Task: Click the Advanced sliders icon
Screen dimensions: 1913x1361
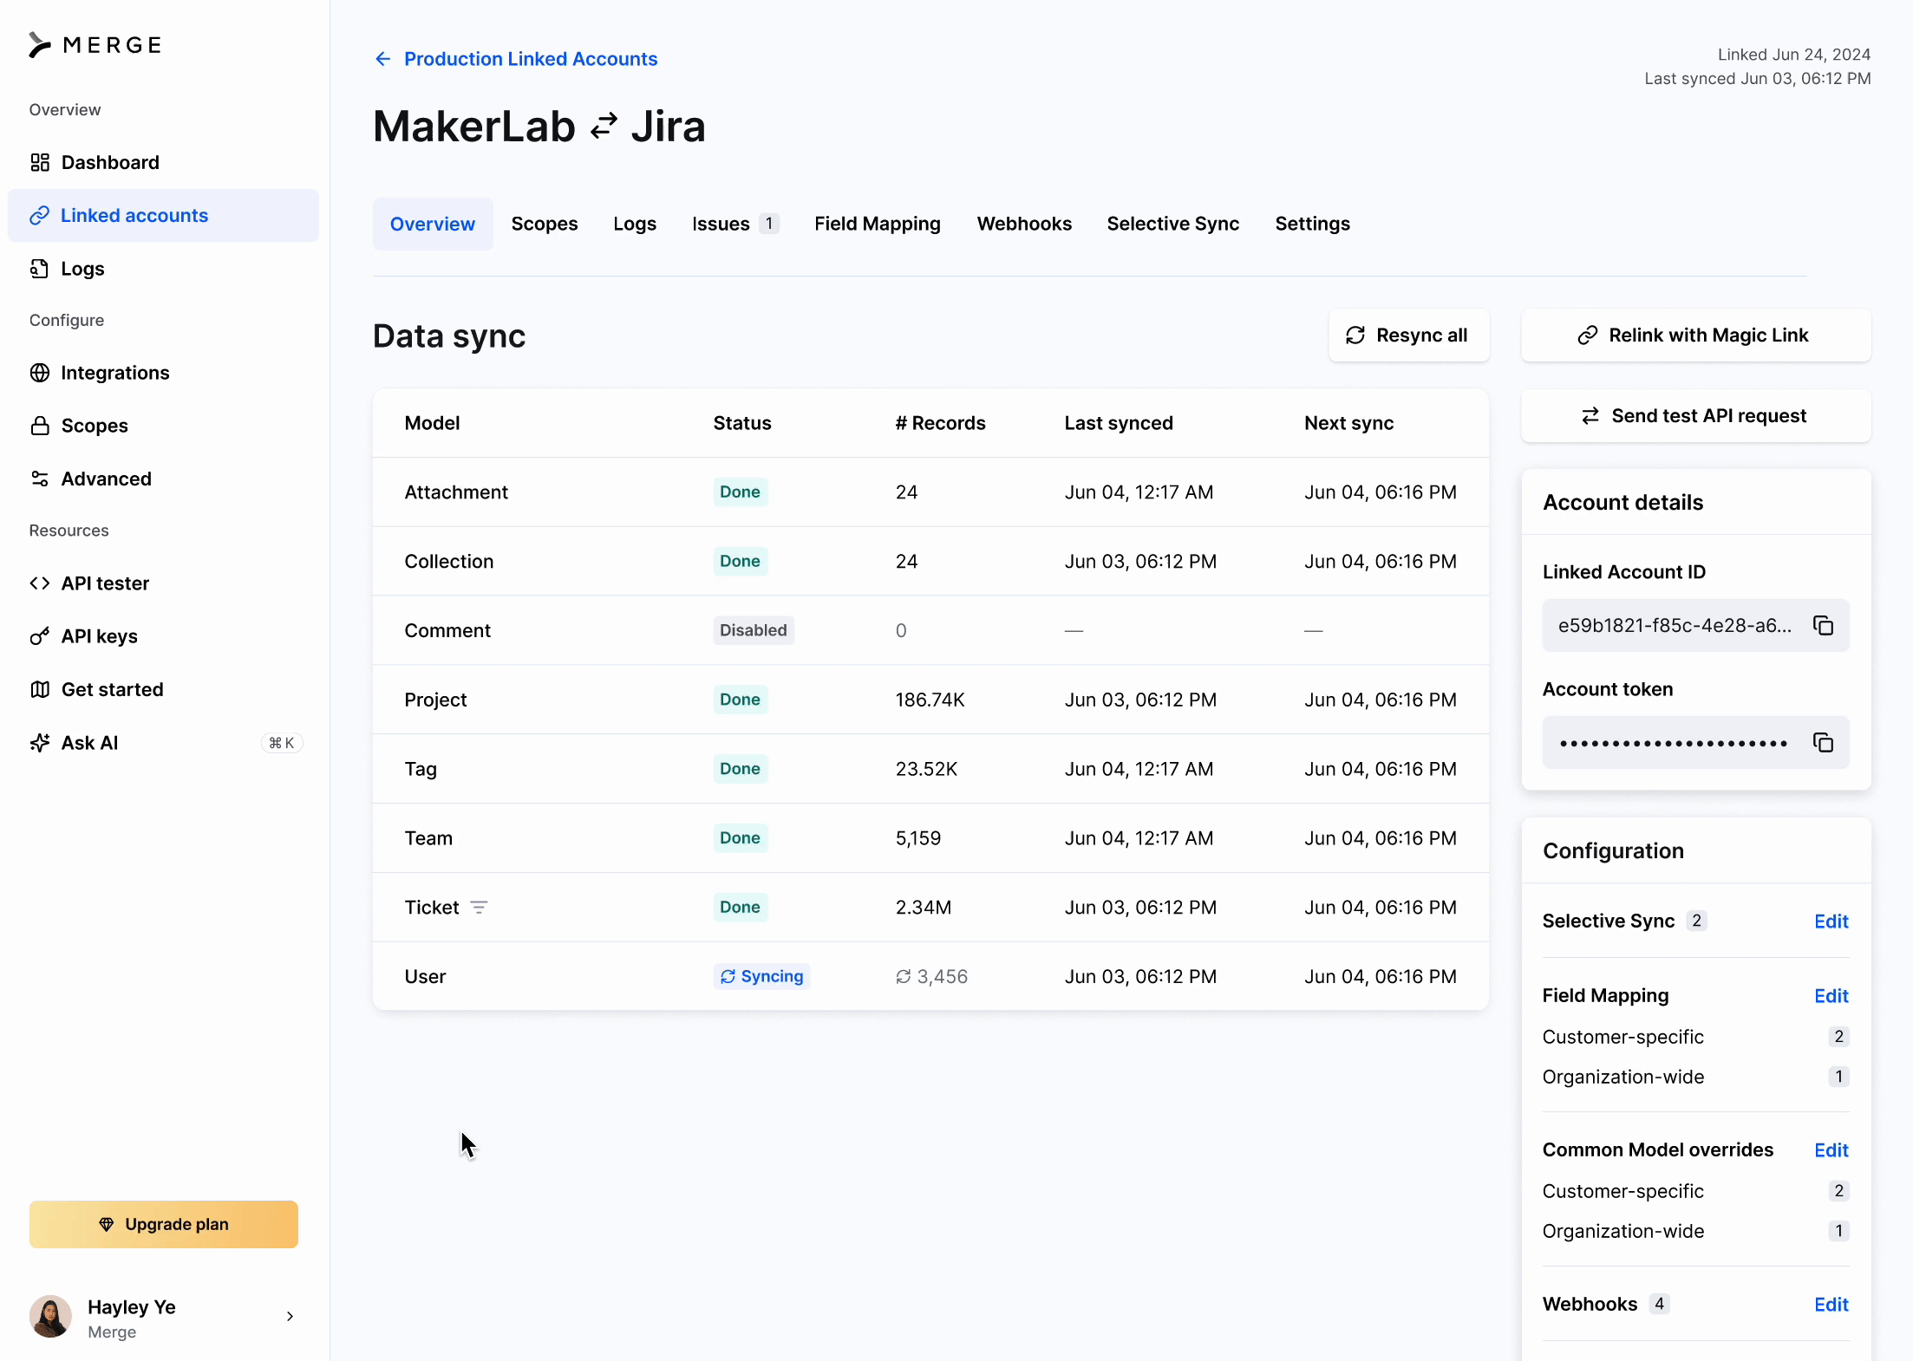Action: coord(40,479)
